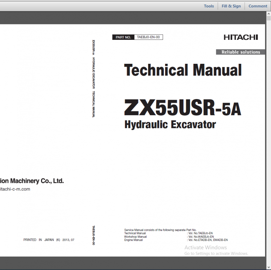Open the Comment pane

(x=258, y=6)
